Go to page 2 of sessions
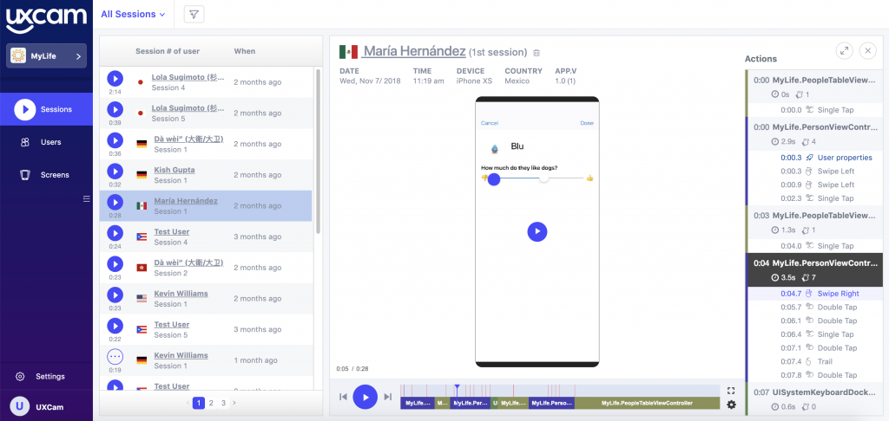The width and height of the screenshot is (889, 421). click(x=211, y=403)
